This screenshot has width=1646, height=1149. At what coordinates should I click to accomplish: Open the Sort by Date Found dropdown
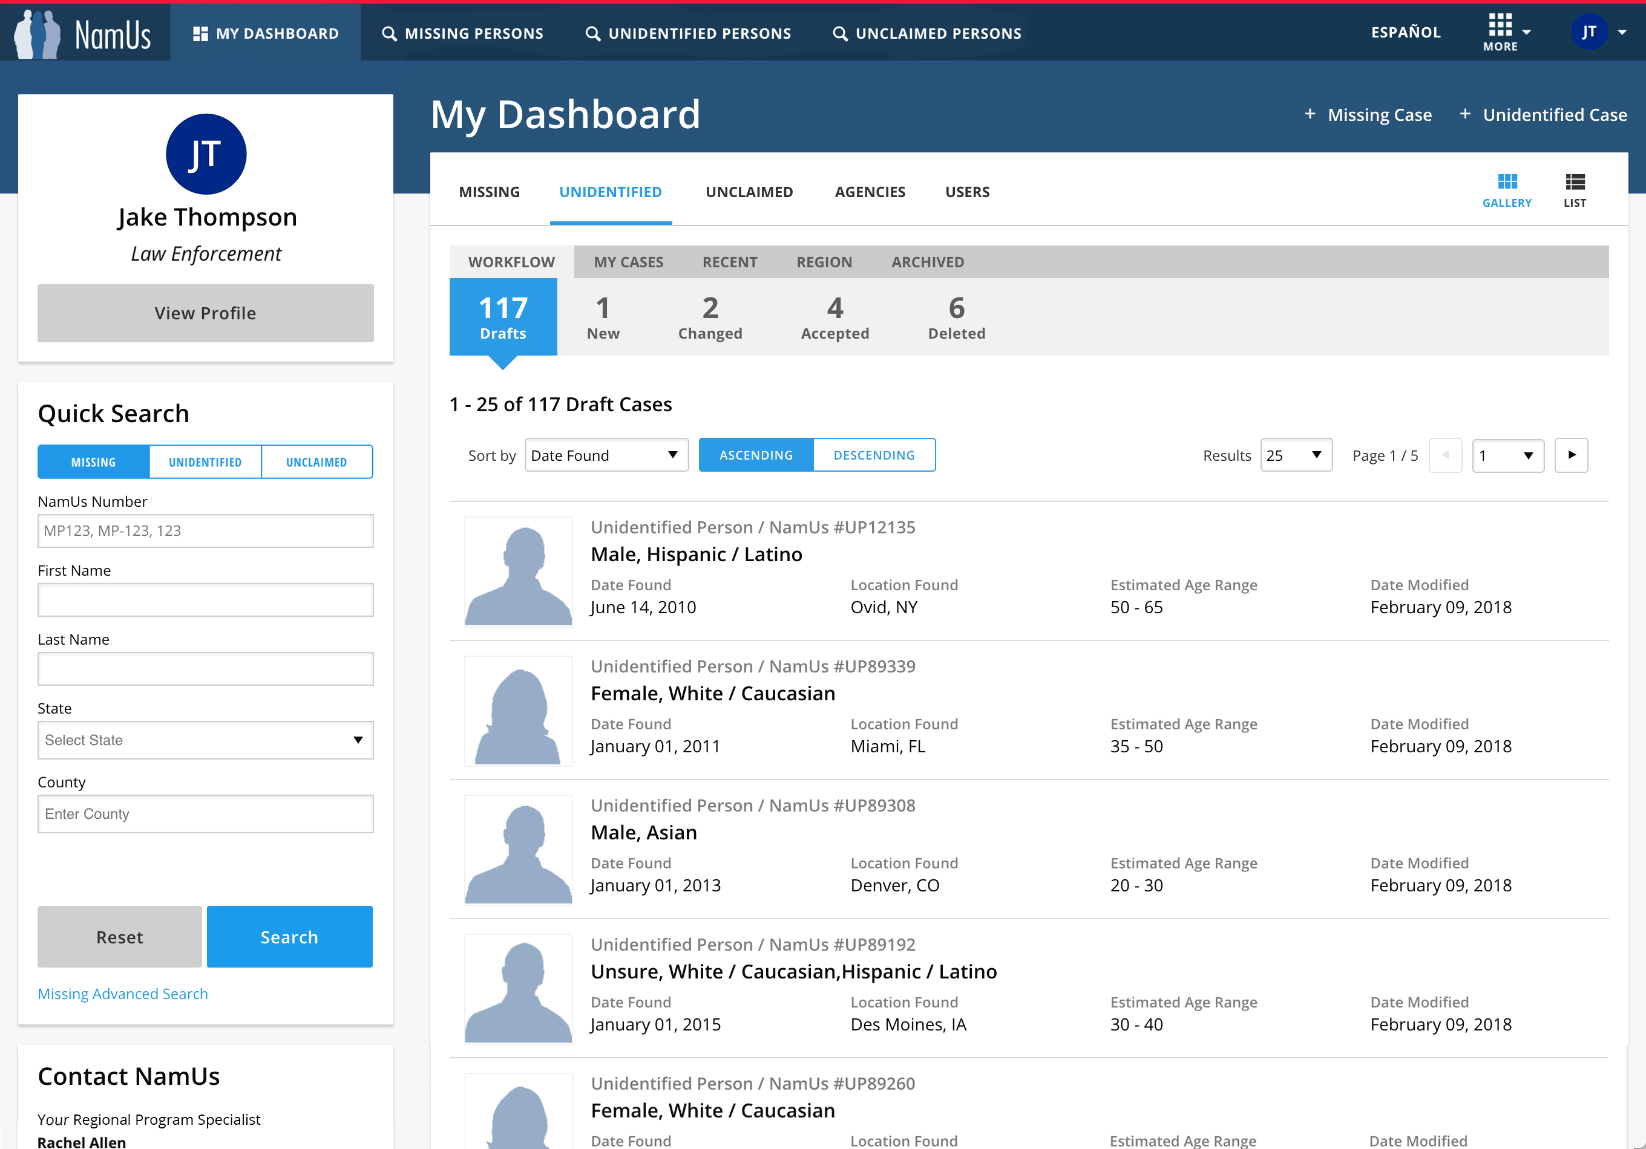606,455
